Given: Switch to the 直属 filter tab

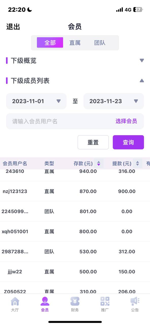Looking at the screenshot, I should [75, 43].
